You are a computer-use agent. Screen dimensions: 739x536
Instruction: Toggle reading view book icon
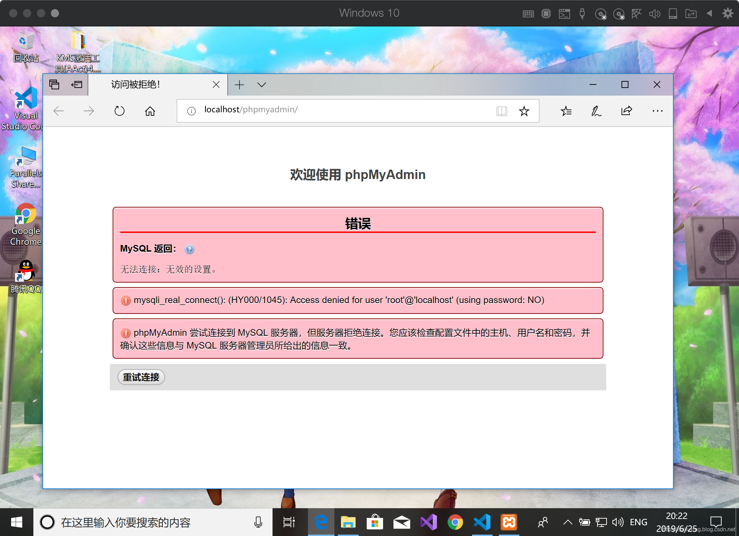click(502, 111)
